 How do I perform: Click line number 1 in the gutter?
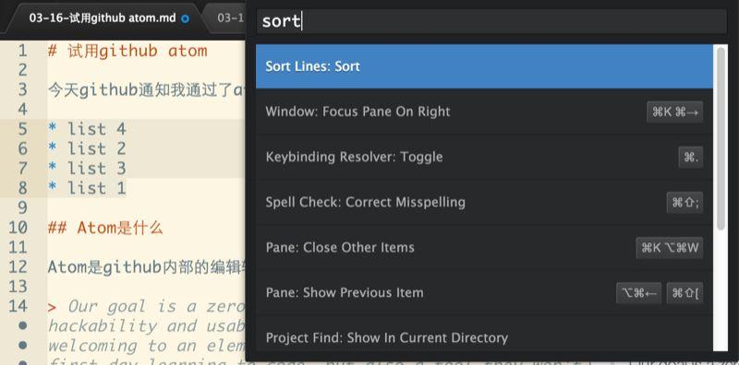point(22,51)
